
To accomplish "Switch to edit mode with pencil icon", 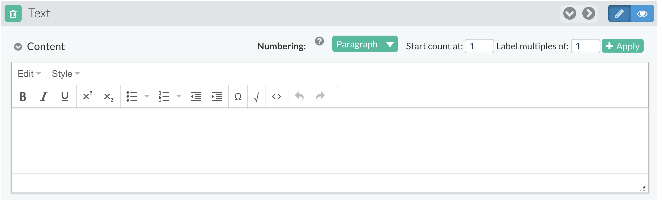I will coord(619,14).
